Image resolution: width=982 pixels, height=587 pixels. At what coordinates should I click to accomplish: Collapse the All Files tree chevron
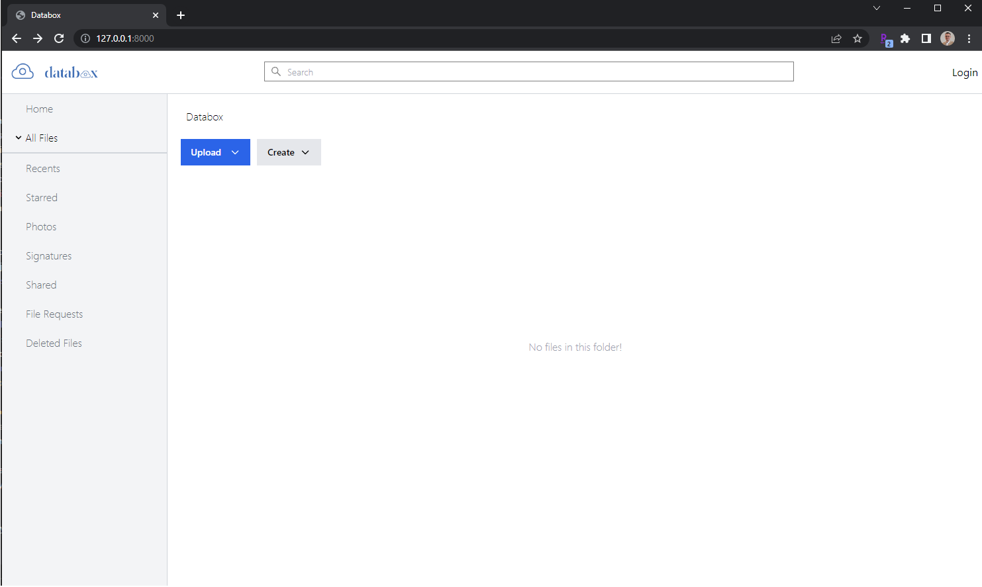point(19,138)
